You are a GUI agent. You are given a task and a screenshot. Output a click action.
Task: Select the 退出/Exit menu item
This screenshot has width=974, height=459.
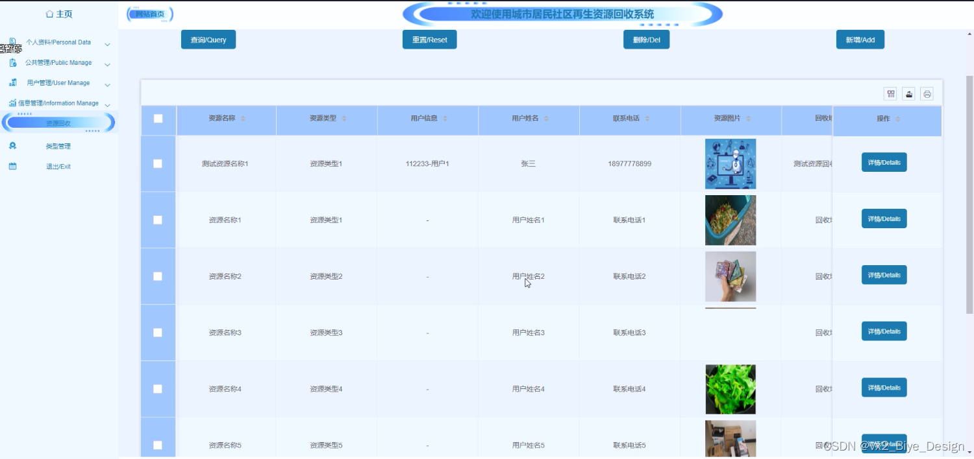(59, 166)
